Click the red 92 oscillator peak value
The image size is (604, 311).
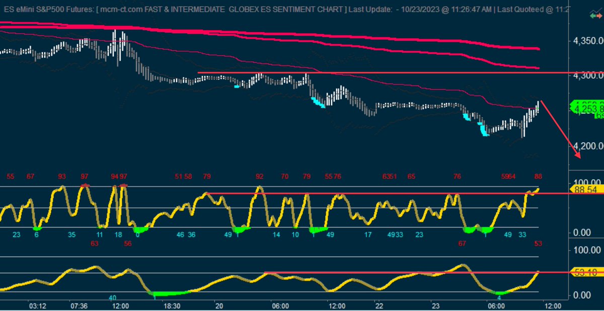(x=259, y=176)
